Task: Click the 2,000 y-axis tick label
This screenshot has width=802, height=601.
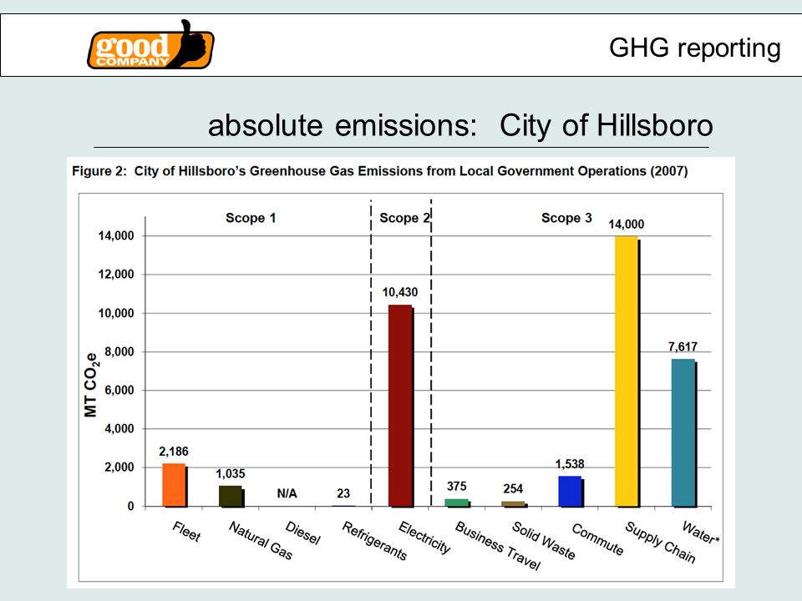Action: [x=119, y=467]
